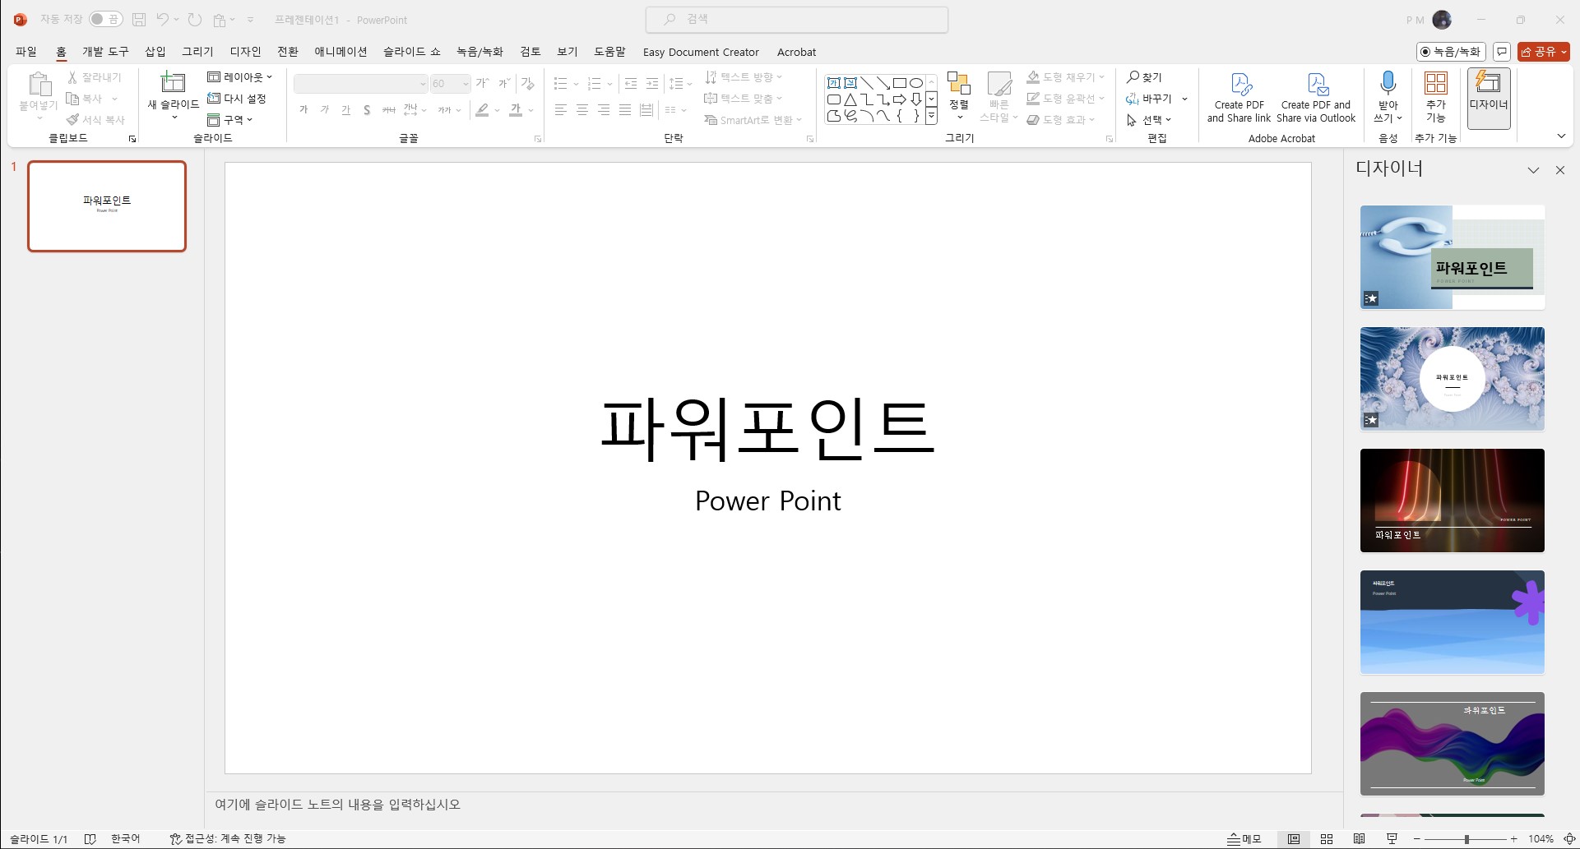Switch to the 슬라이드 쇼 tab
Screen dimensions: 1580x849
[x=411, y=52]
